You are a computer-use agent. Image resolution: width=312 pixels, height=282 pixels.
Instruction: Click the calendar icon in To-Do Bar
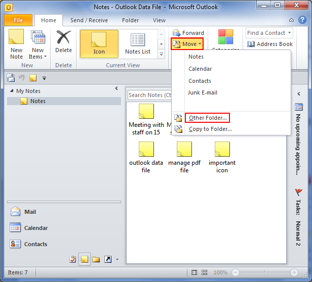[x=299, y=107]
